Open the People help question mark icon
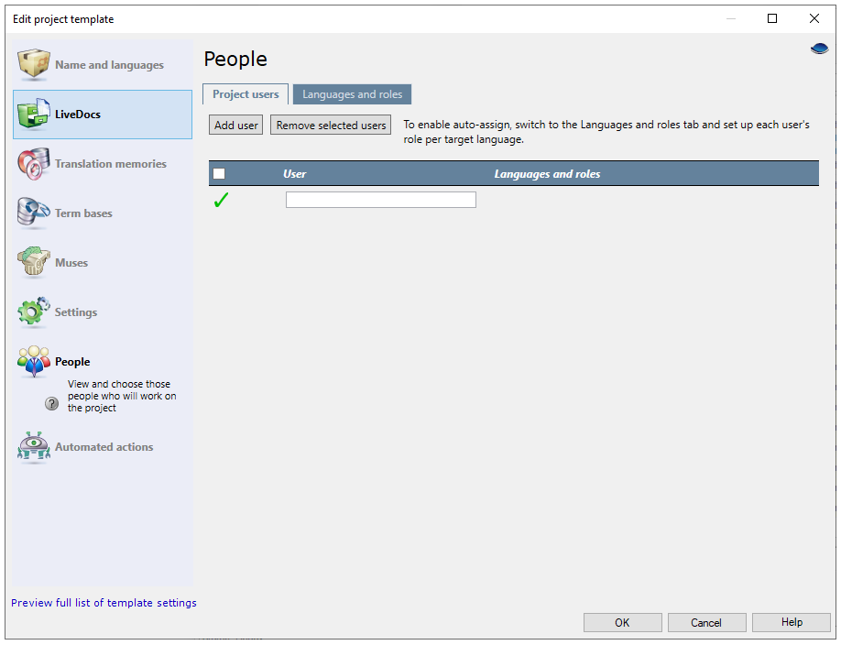 (51, 403)
